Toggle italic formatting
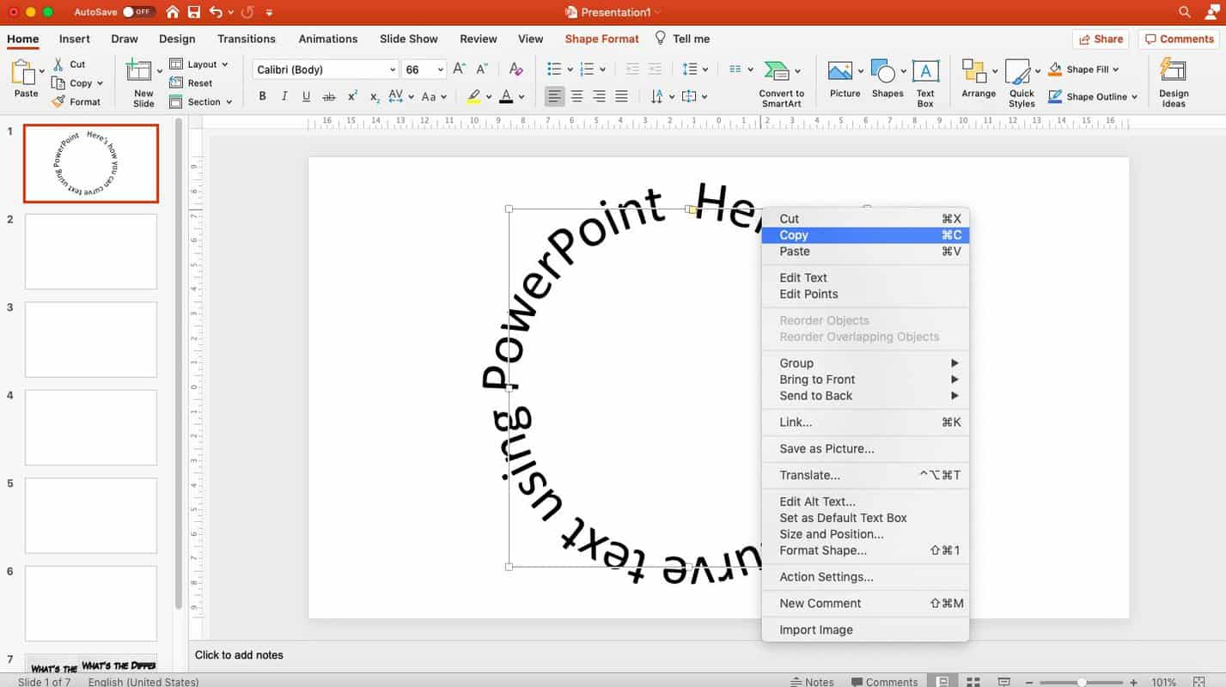 [284, 96]
